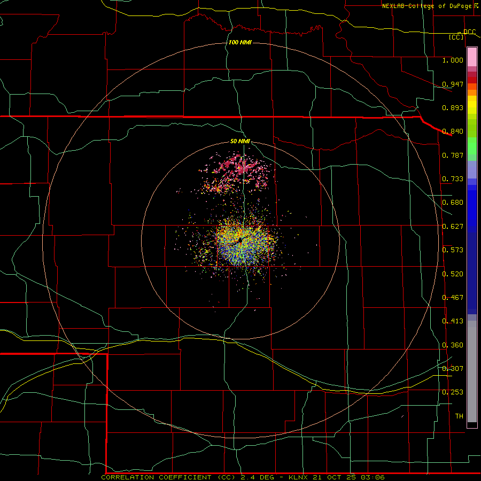Select the 0.627 scale value
The height and width of the screenshot is (481, 481).
point(453,227)
